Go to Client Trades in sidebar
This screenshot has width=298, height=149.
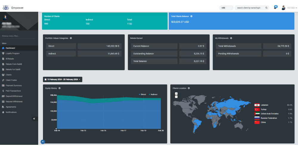pos(12,80)
